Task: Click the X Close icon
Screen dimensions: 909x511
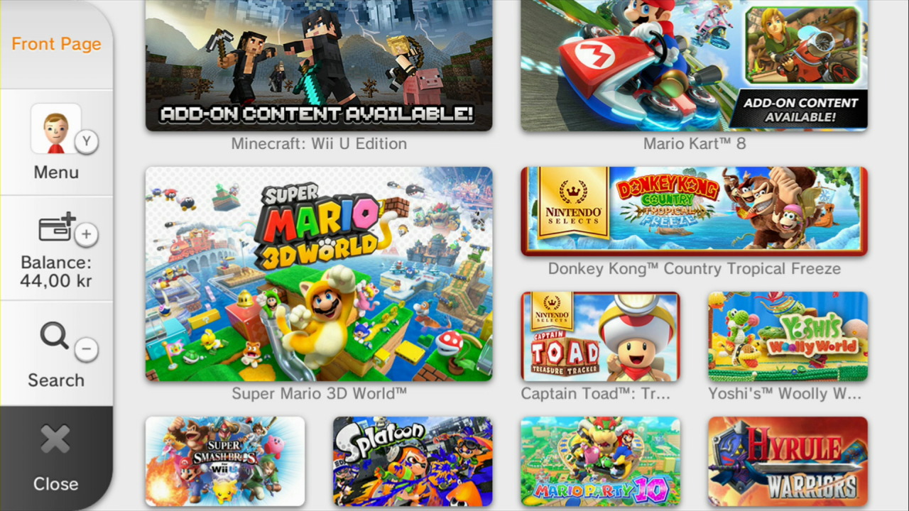Action: [55, 440]
